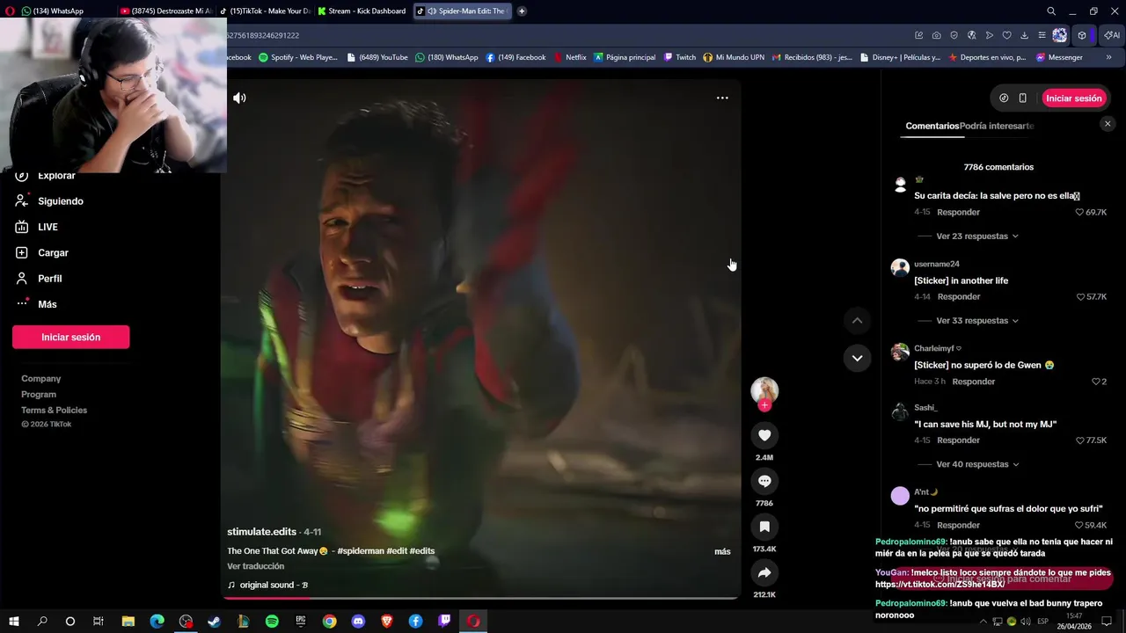Bookmark the video to favorites

[x=764, y=527]
